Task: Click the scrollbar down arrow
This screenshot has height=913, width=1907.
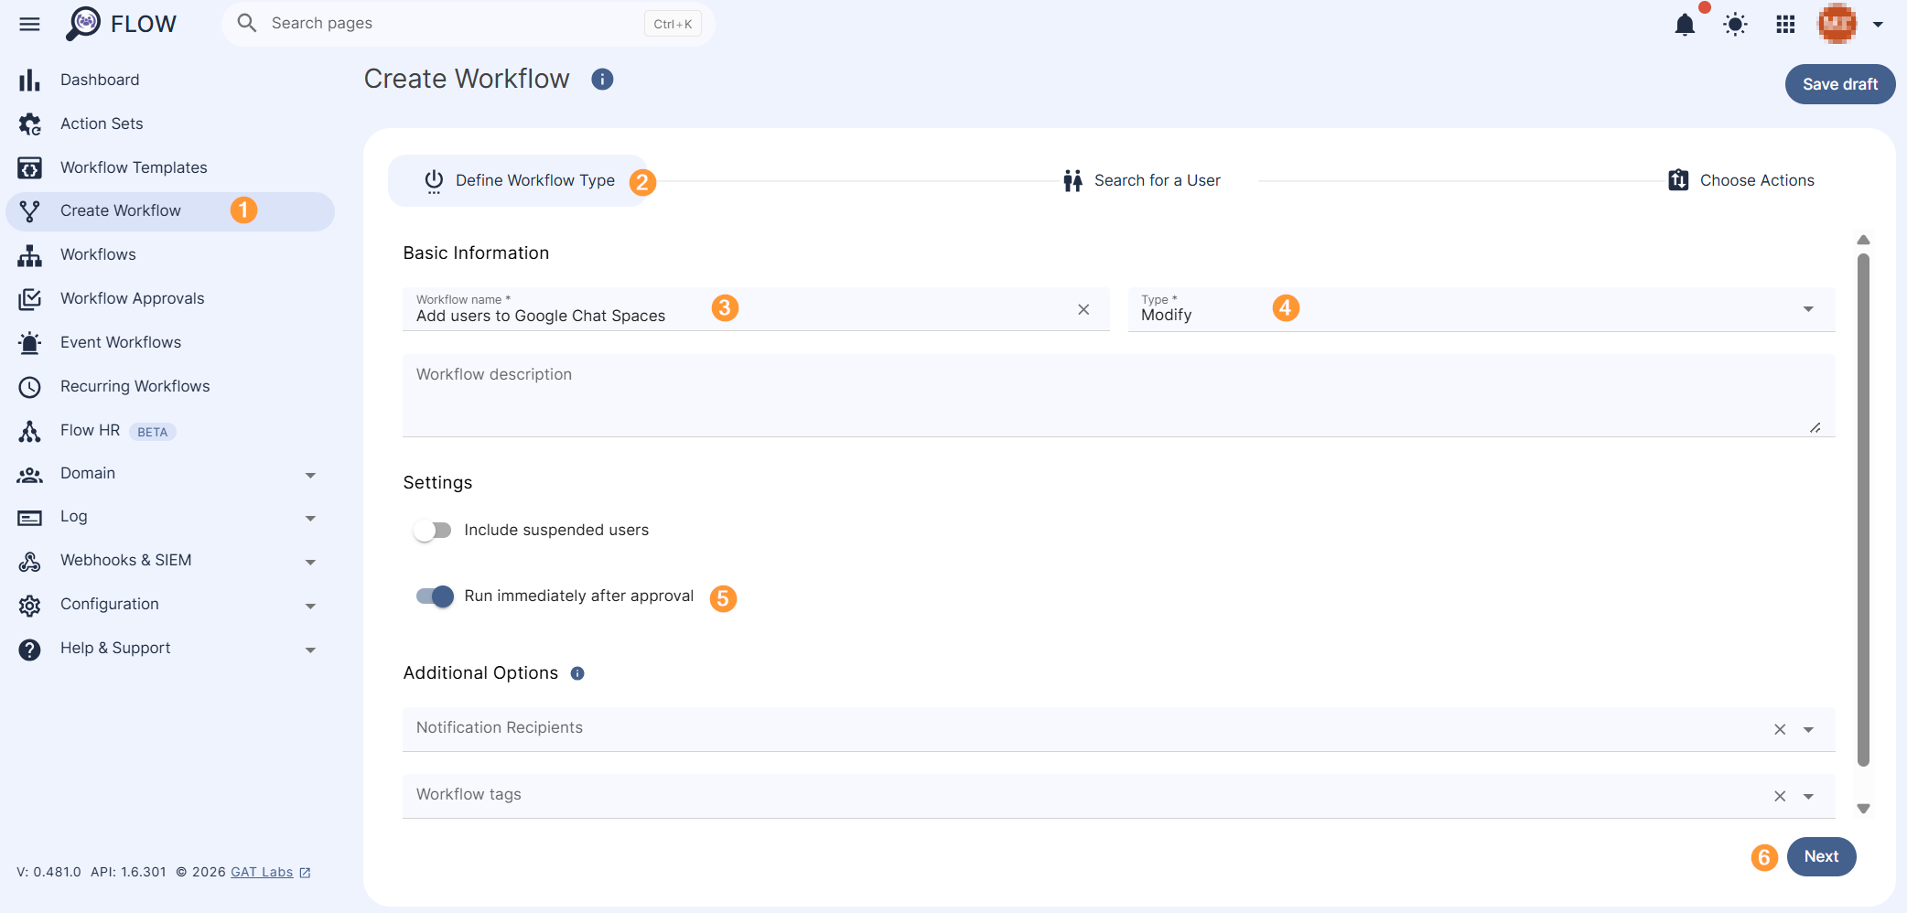Action: coord(1863,809)
